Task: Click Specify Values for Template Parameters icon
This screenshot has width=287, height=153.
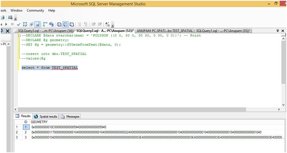Action: (x=108, y=24)
